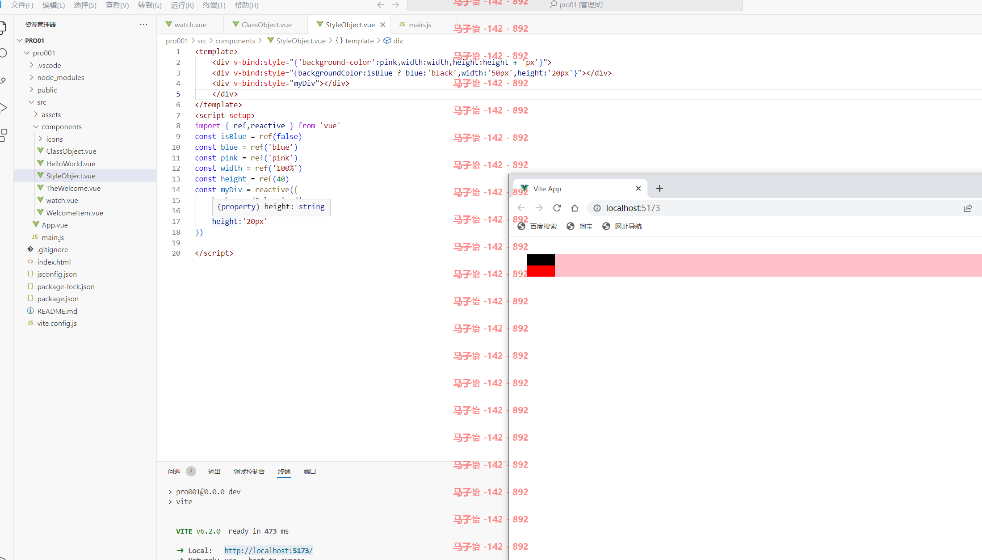This screenshot has height=560, width=982.
Task: Open 查看(V) menu
Action: (x=117, y=5)
